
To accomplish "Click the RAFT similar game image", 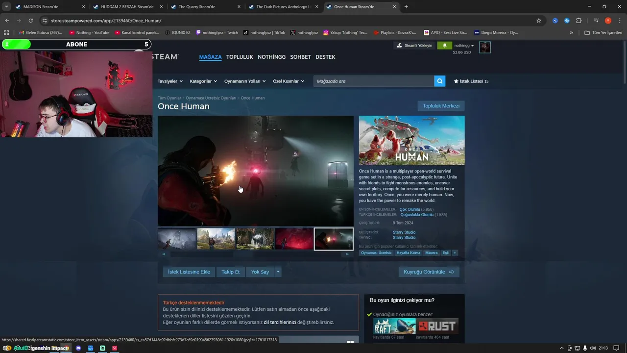I will tap(394, 326).
